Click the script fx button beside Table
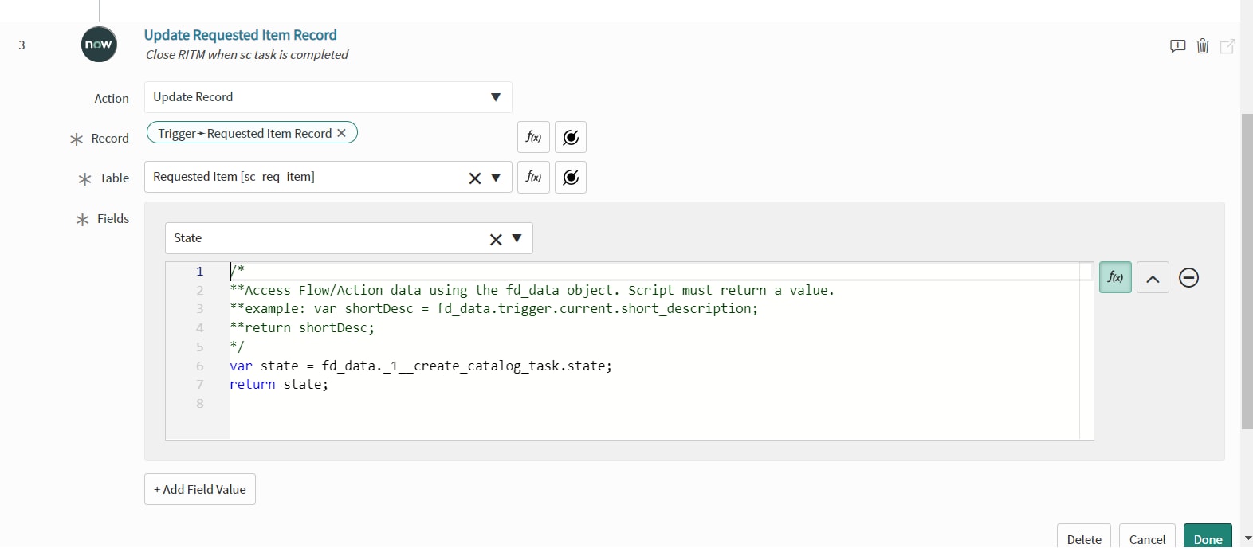This screenshot has width=1253, height=560. click(533, 177)
